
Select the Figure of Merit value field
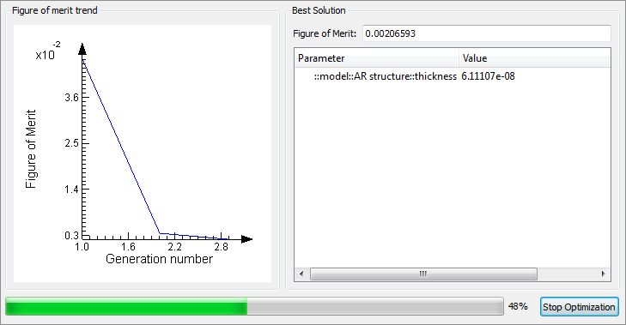(487, 33)
